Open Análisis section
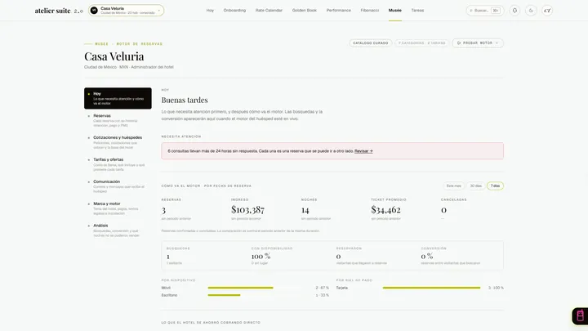588x331 pixels. (x=118, y=230)
